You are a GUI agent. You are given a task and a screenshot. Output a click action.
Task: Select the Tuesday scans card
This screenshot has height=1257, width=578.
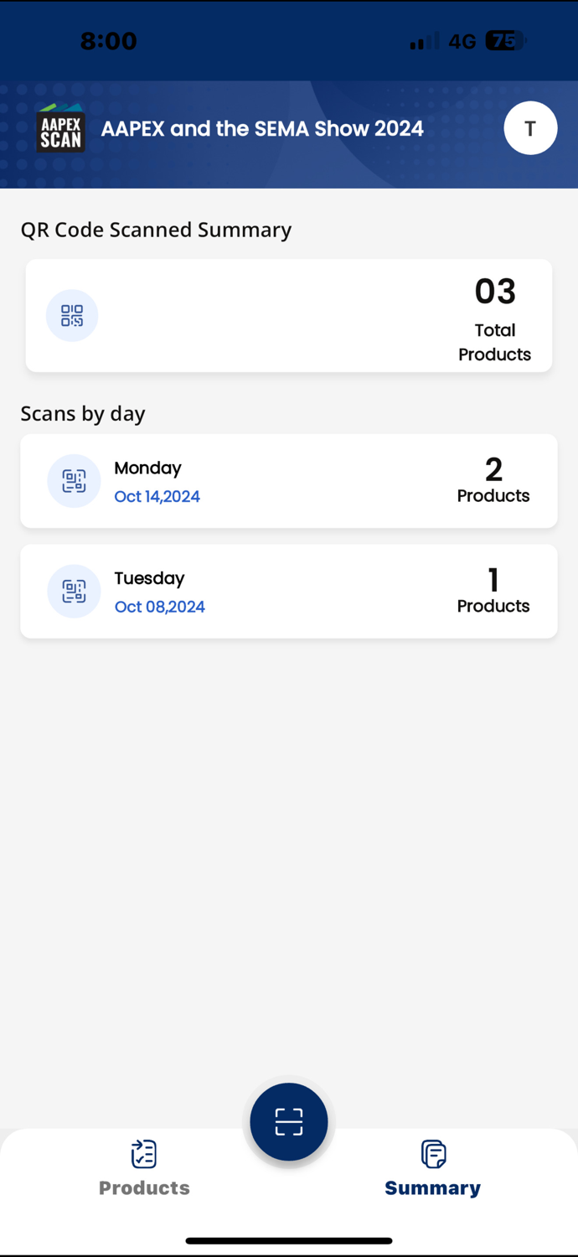(x=289, y=591)
